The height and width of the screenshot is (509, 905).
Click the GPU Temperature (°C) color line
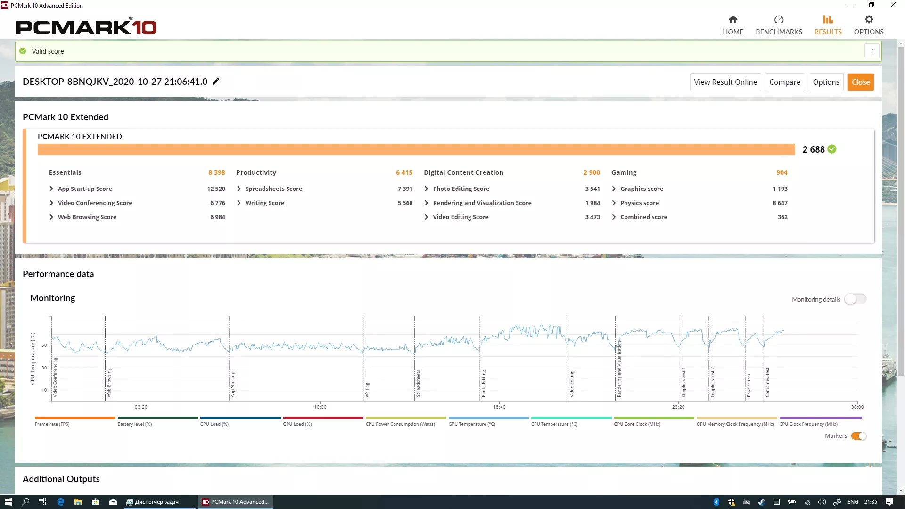coord(488,418)
